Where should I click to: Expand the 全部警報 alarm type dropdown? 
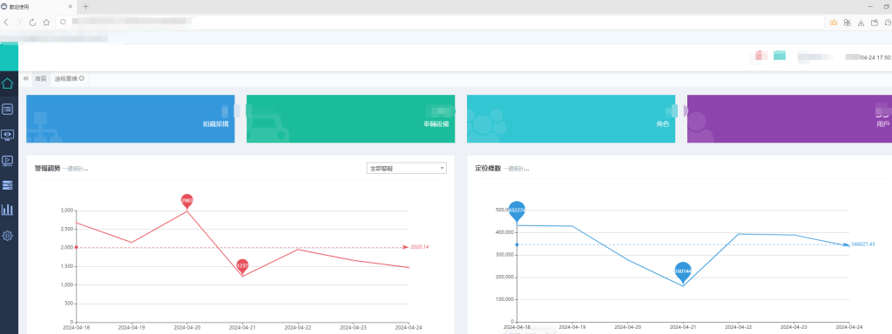[406, 168]
